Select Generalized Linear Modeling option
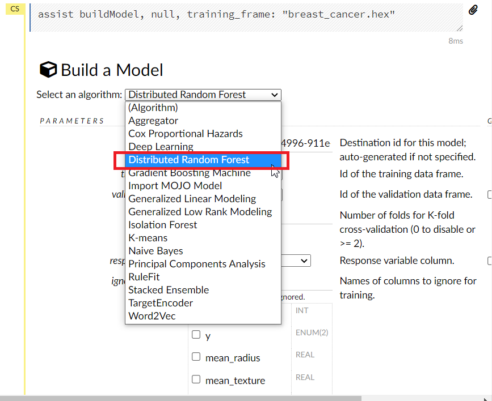This screenshot has width=492, height=401. point(192,199)
